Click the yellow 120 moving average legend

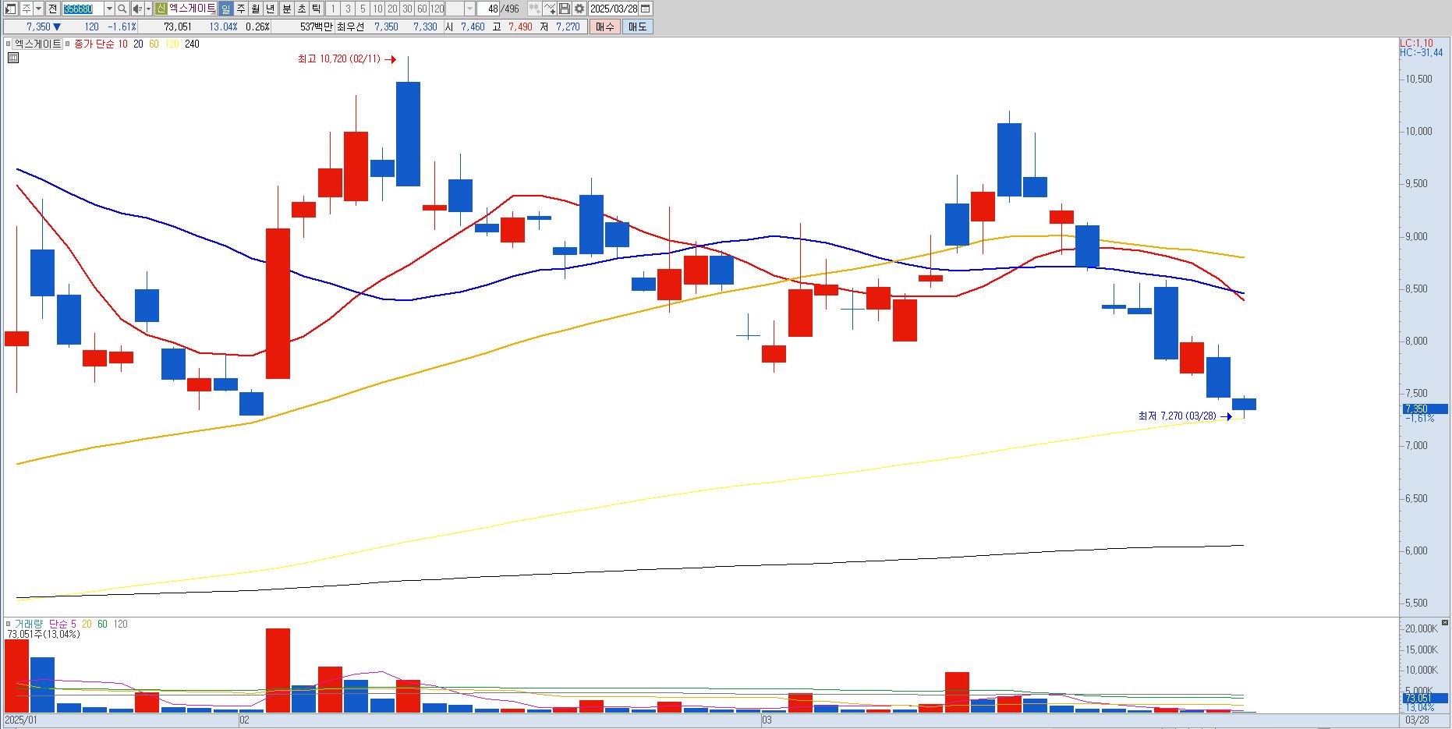pos(172,44)
